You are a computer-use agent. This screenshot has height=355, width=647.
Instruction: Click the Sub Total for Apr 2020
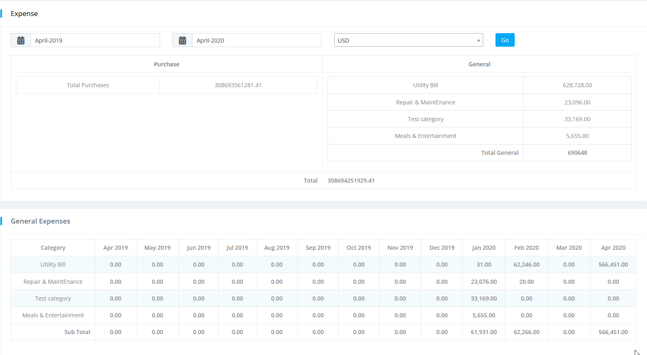[x=613, y=332]
